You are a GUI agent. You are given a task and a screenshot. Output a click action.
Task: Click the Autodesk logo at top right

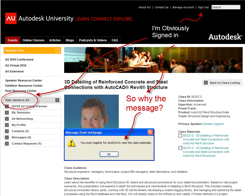[x=226, y=37]
